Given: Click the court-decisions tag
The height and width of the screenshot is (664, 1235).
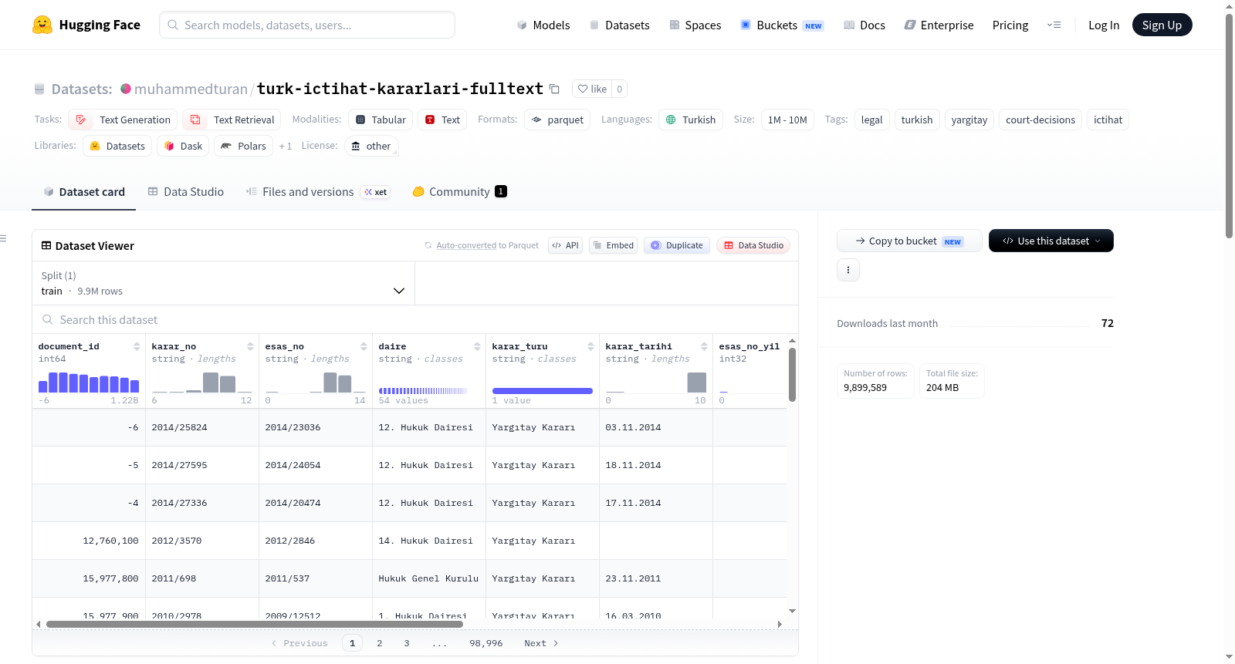Looking at the screenshot, I should point(1040,120).
